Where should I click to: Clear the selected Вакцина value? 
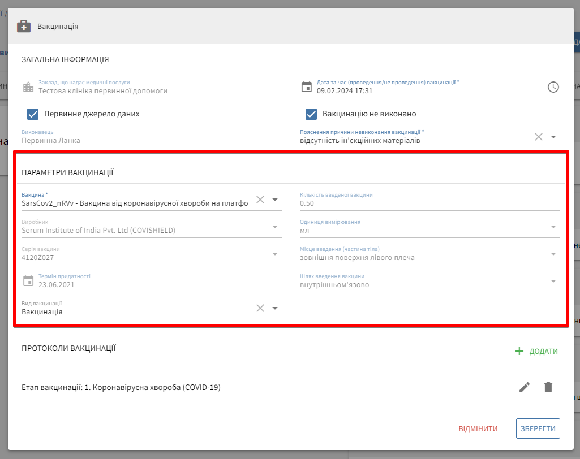260,200
